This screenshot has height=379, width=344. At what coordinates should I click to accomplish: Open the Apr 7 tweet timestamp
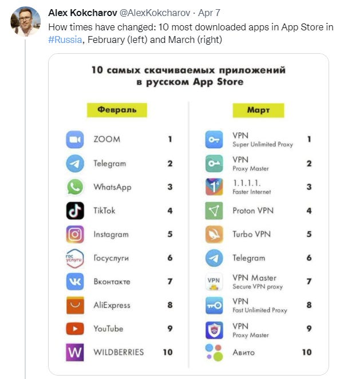point(209,13)
